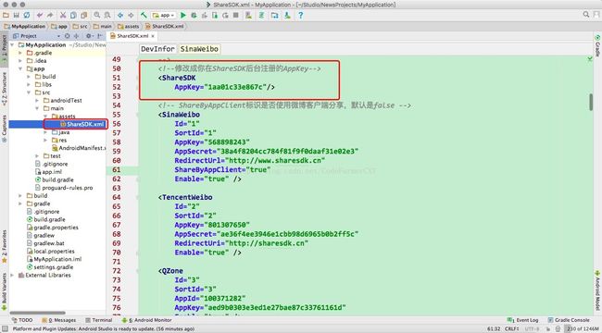
Task: Select proguard-rules.pro file
Action: [64, 188]
